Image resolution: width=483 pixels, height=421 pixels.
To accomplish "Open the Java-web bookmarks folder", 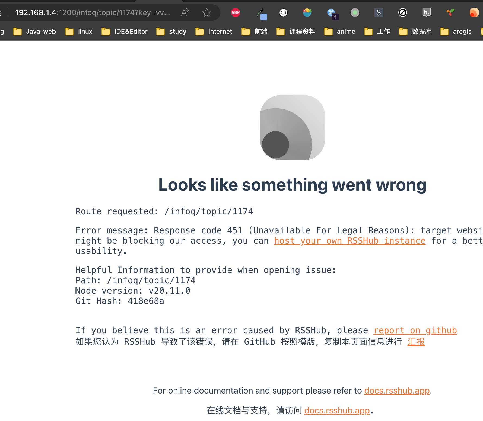I will coord(35,32).
